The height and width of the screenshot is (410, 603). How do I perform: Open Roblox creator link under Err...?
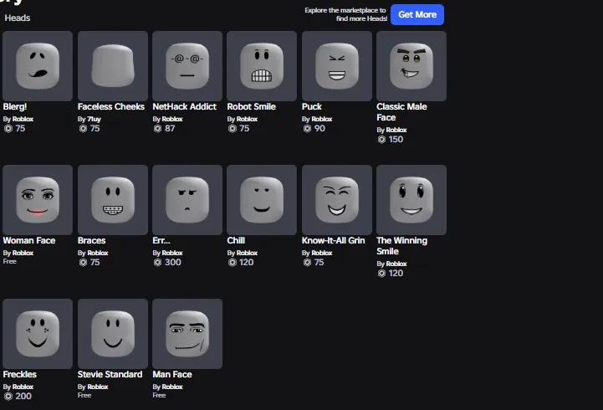coord(172,253)
